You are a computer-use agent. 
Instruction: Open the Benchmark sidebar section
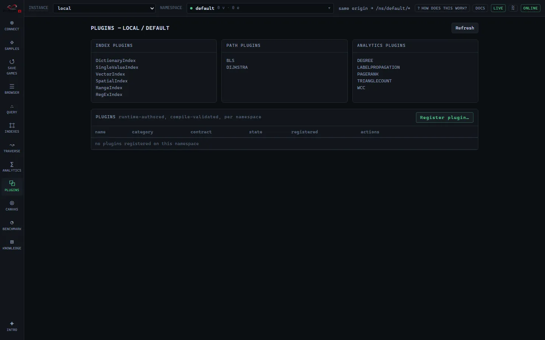point(12,226)
